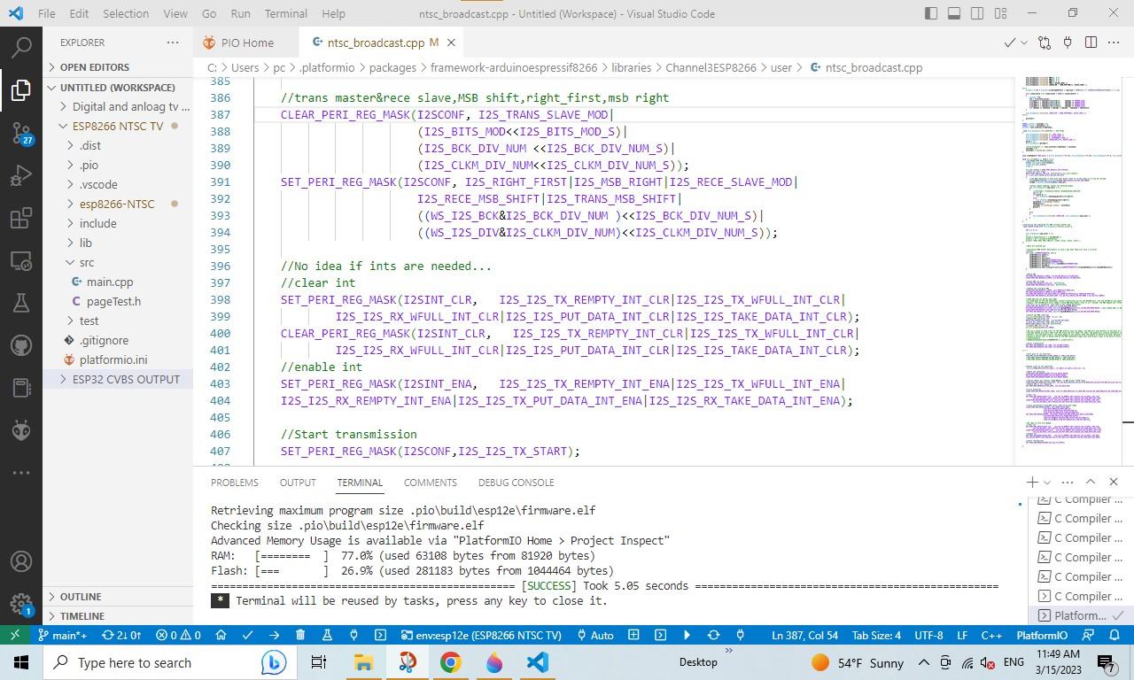The height and width of the screenshot is (680, 1134).
Task: Toggle maximize panel with the chevron icon
Action: (x=1091, y=483)
